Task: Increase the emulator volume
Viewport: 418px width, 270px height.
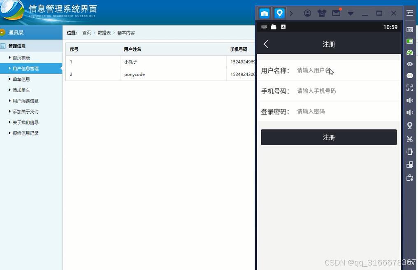Action: click(x=410, y=100)
